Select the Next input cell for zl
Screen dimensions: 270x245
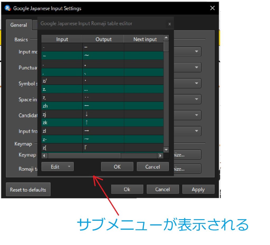pyautogui.click(x=144, y=131)
